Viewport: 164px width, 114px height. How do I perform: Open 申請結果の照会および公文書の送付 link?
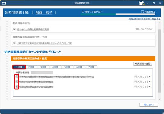tap(36, 87)
